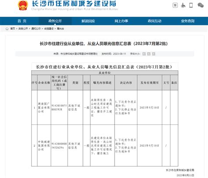Click the 决定内容 column header
The height and width of the screenshot is (178, 208).
(126, 83)
